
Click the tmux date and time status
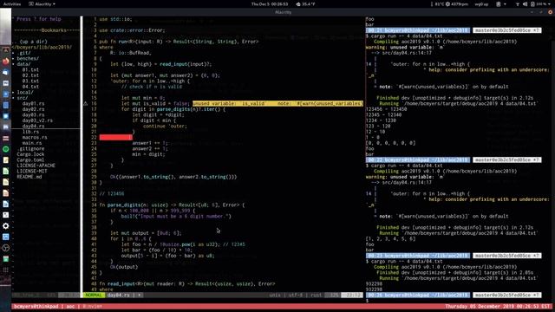[x=498, y=306]
